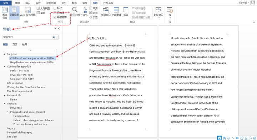Open Read Mode (阅读视图) view
Viewport: 257px width, 140px height.
5,13
